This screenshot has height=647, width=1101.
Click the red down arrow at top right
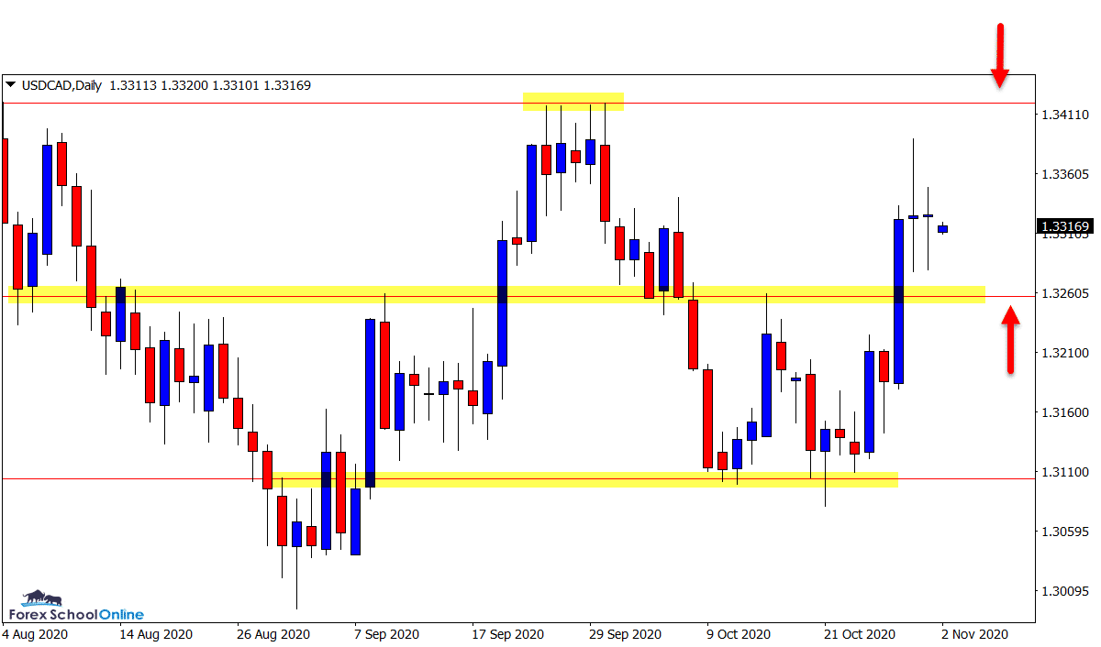1000,55
